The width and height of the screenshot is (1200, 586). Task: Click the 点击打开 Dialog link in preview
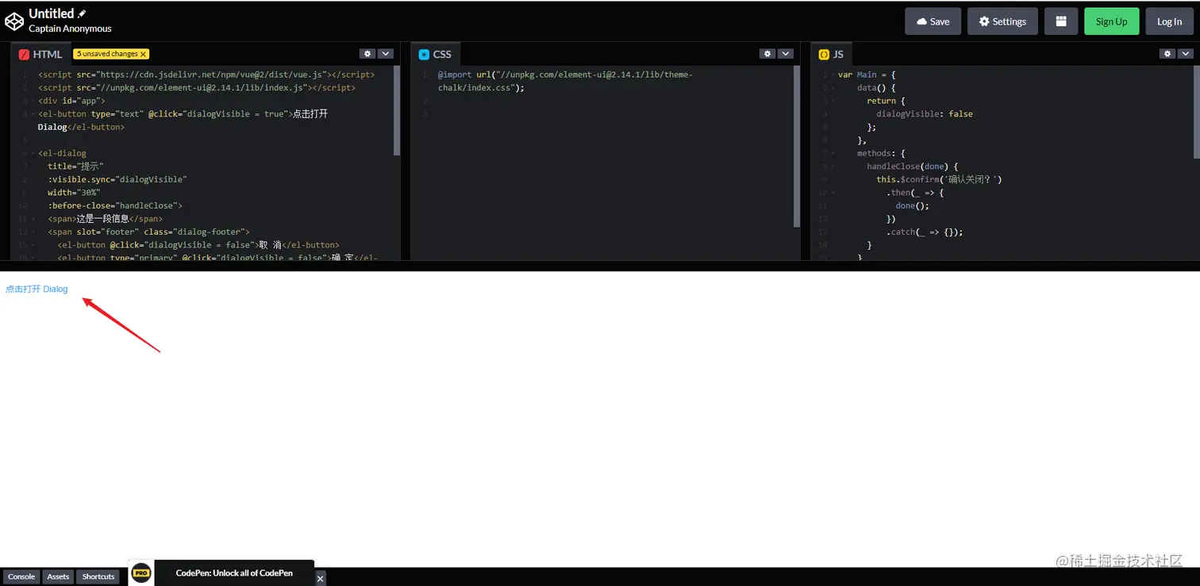click(x=37, y=289)
